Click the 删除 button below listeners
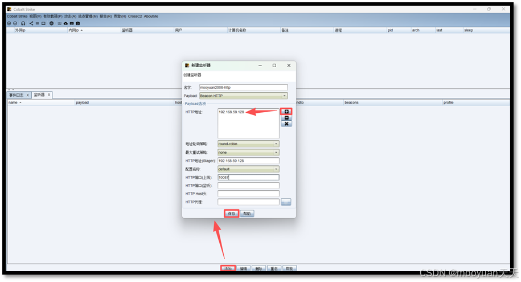The height and width of the screenshot is (282, 521). pos(259,268)
